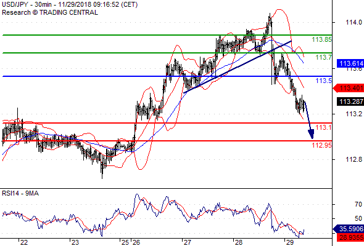Viewport: 364px width, 246px height.
Task: Click the RSI 70 level label
Action: (x=358, y=204)
